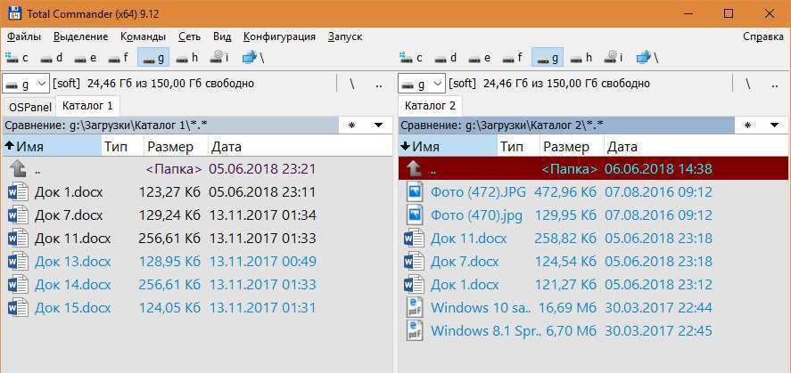
Task: Open right panel drive dropdown list
Action: pos(422,84)
